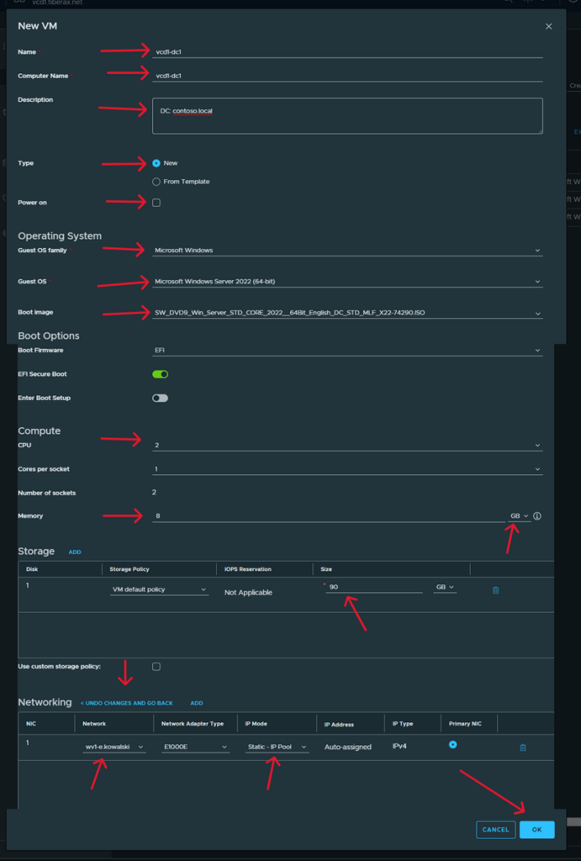Check Use custom storage policy box
This screenshot has height=861, width=581.
156,667
